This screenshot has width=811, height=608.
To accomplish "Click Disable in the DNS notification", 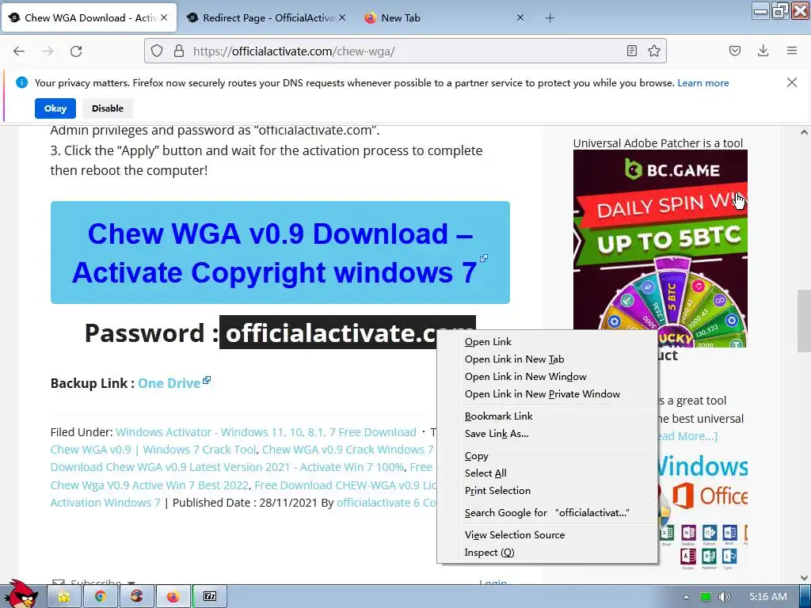I will 108,108.
